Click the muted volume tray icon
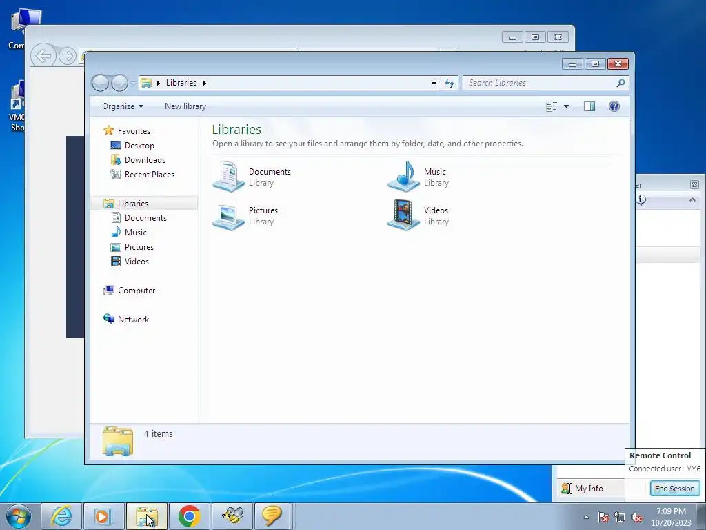 coord(636,517)
